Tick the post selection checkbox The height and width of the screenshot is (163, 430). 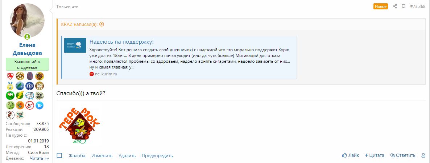pos(59,155)
